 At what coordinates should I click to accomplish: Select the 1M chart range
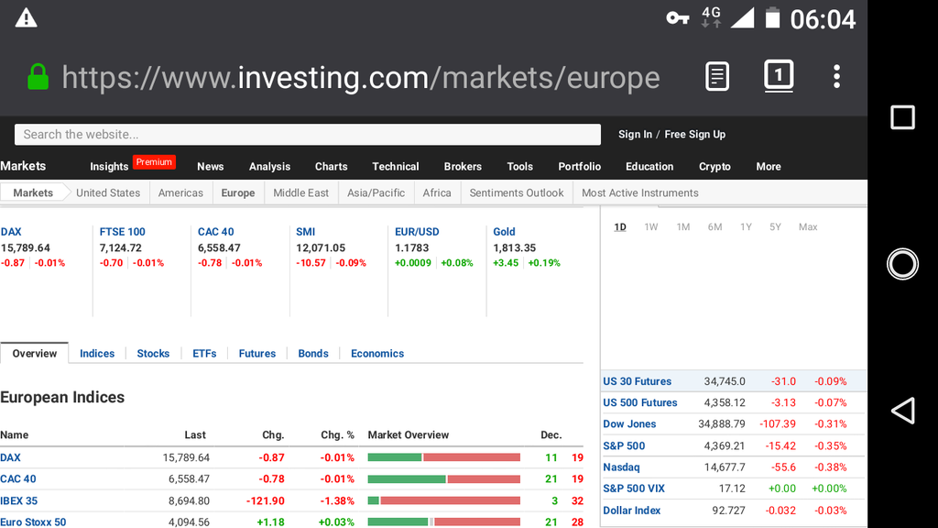pyautogui.click(x=682, y=227)
